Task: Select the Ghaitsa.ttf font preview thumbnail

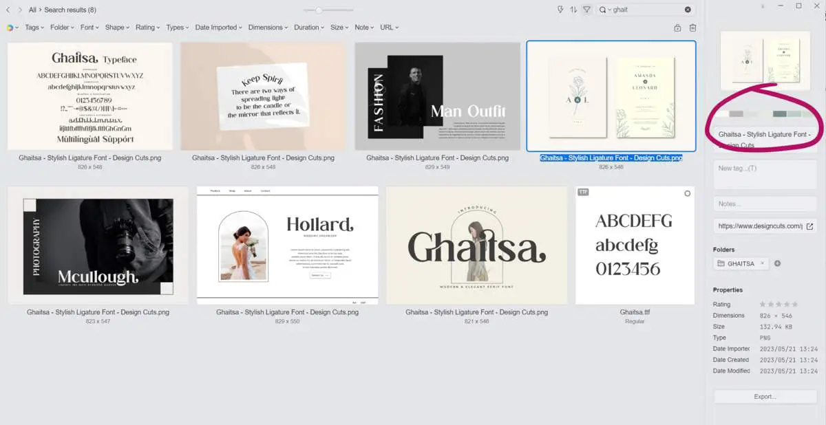Action: [635, 245]
